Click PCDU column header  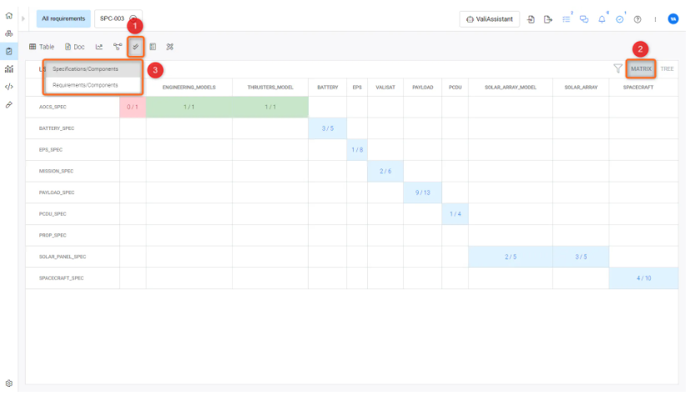click(x=455, y=88)
